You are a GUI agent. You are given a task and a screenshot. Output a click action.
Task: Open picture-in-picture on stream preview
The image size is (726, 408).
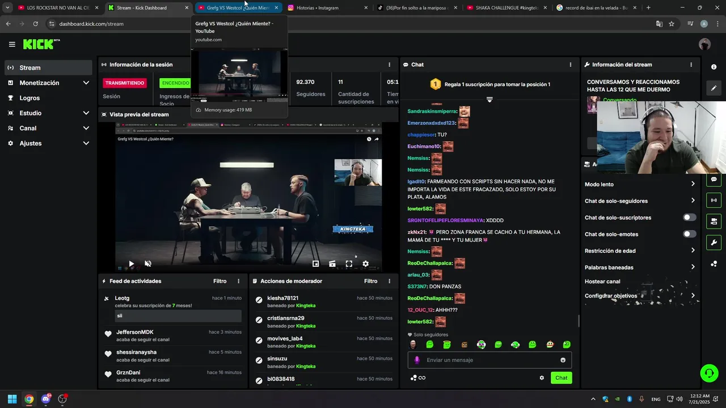pos(316,263)
